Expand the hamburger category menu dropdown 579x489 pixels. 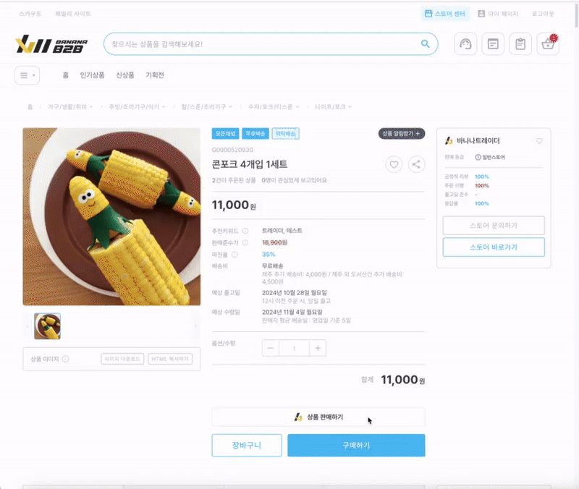28,75
